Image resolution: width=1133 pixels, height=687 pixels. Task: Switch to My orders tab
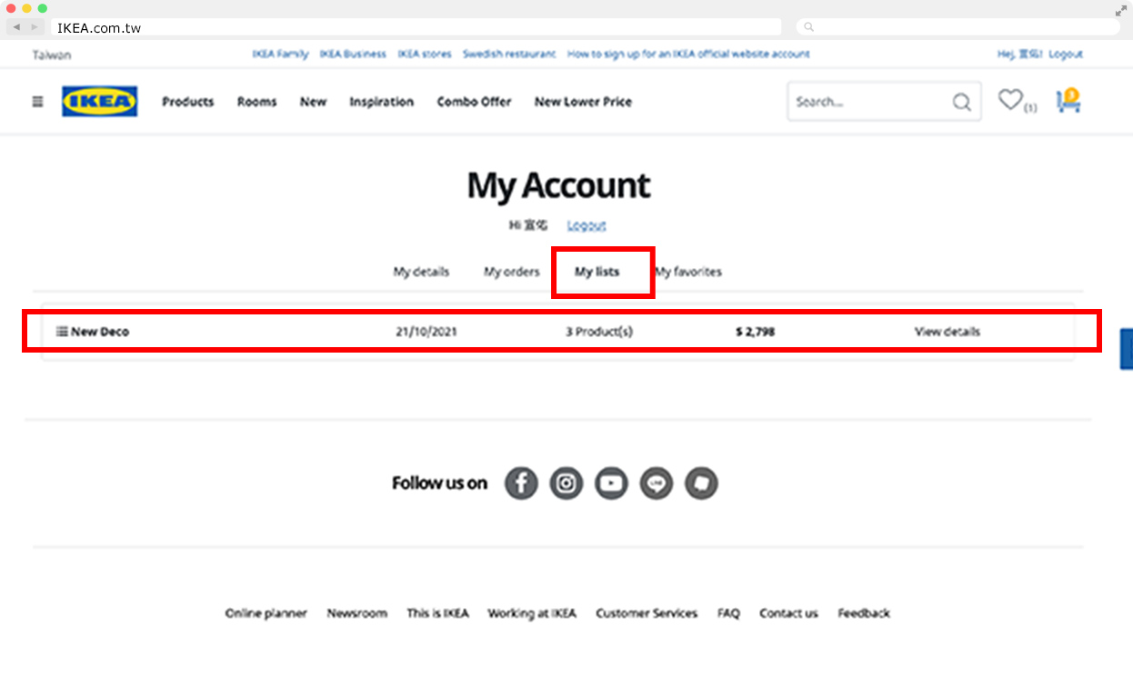tap(511, 272)
